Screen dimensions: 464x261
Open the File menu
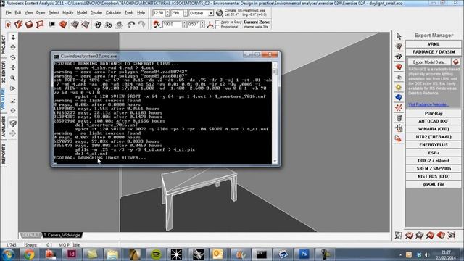(8, 13)
